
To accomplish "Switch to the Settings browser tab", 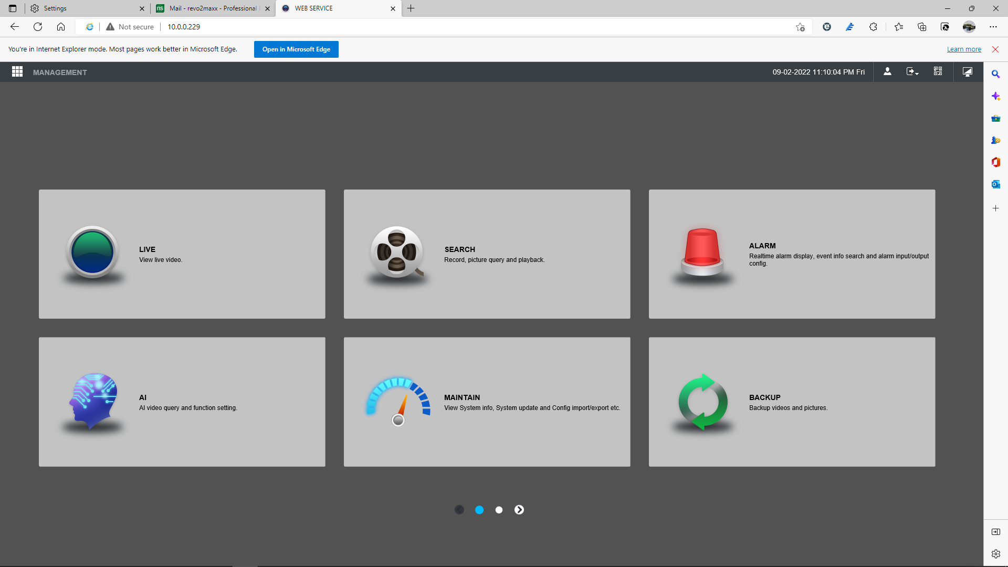I will (x=87, y=8).
